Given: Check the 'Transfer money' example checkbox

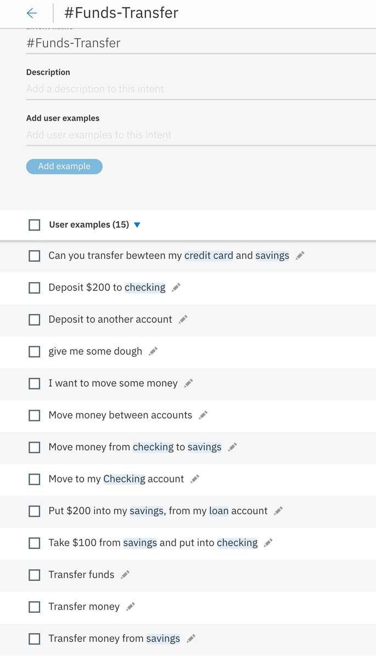Looking at the screenshot, I should coord(35,607).
